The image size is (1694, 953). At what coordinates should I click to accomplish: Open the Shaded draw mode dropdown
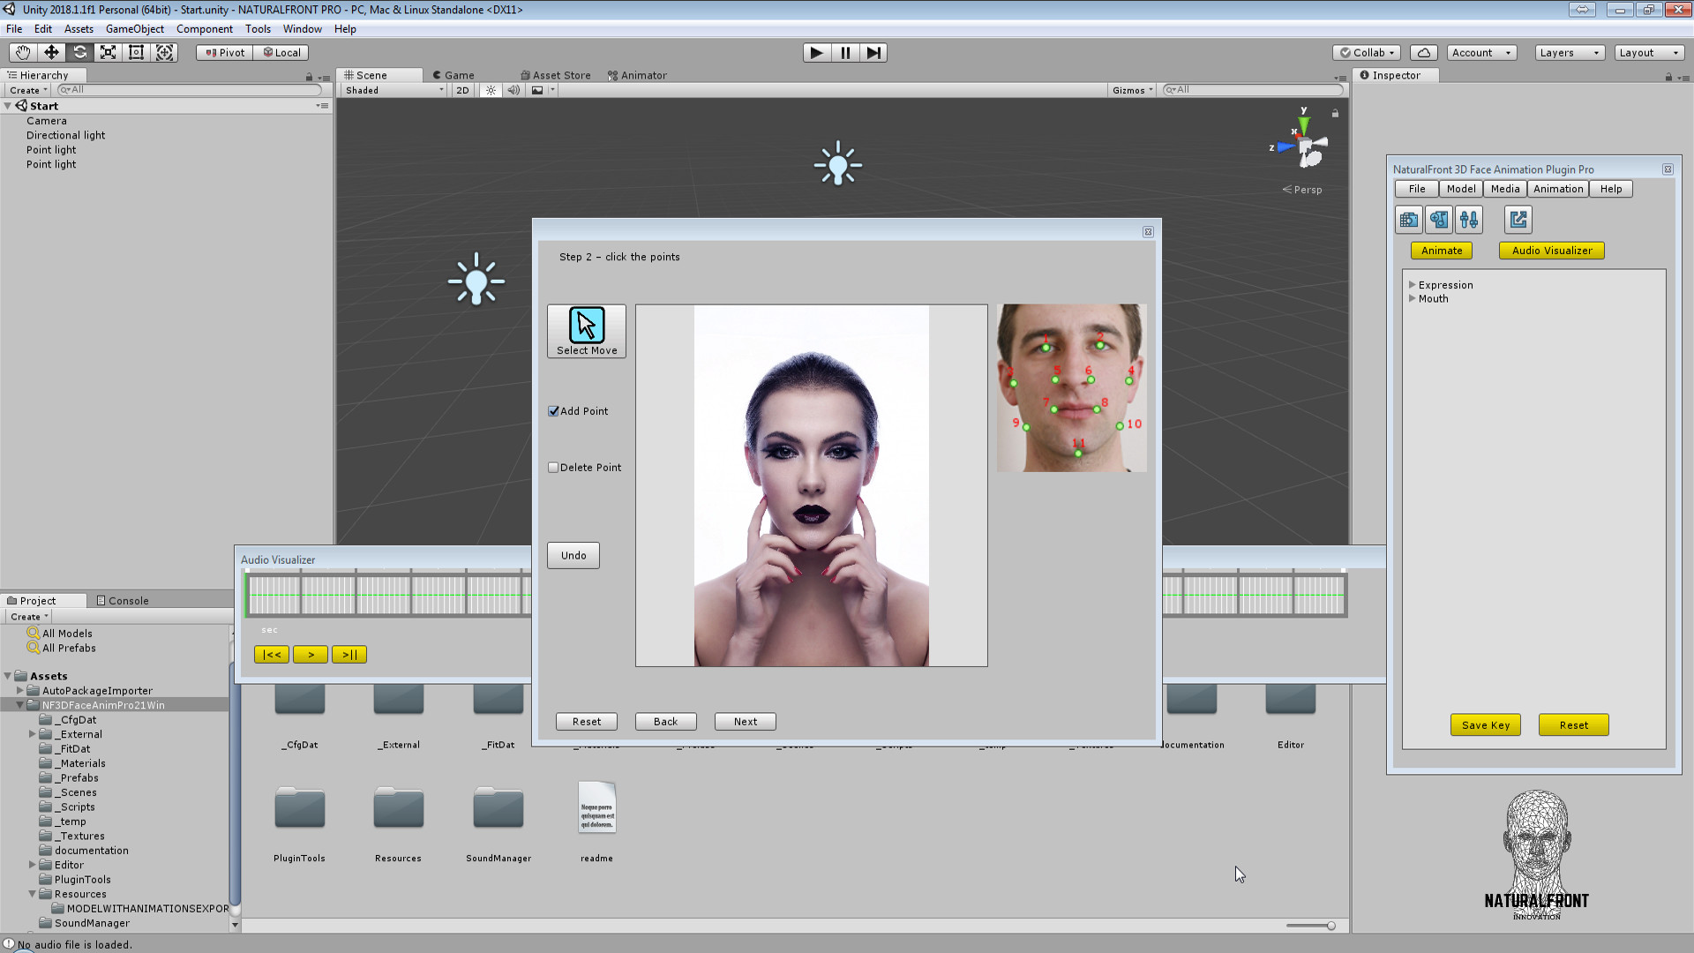point(392,89)
